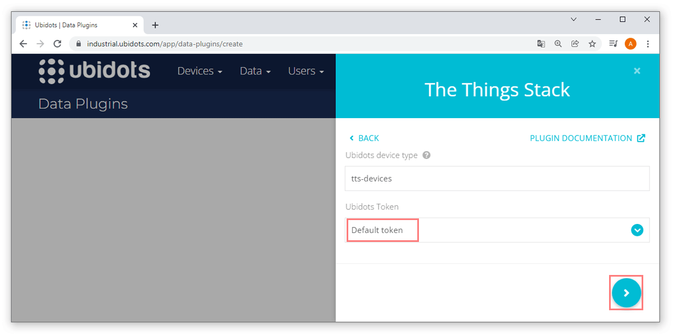Close the Ubidots | Data Plugins tab
This screenshot has width=673, height=336.
tap(135, 25)
